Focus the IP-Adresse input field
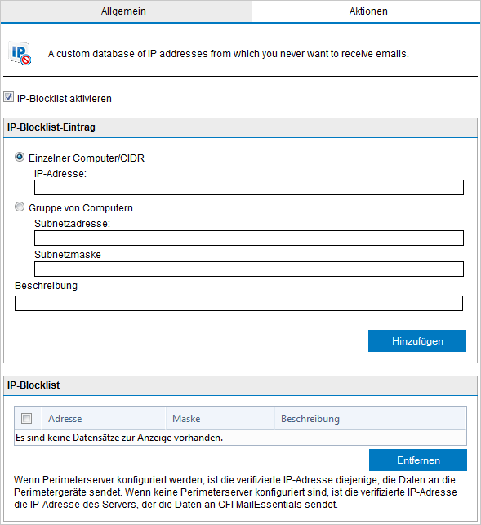Viewport: 481px width, 525px height. [249, 187]
